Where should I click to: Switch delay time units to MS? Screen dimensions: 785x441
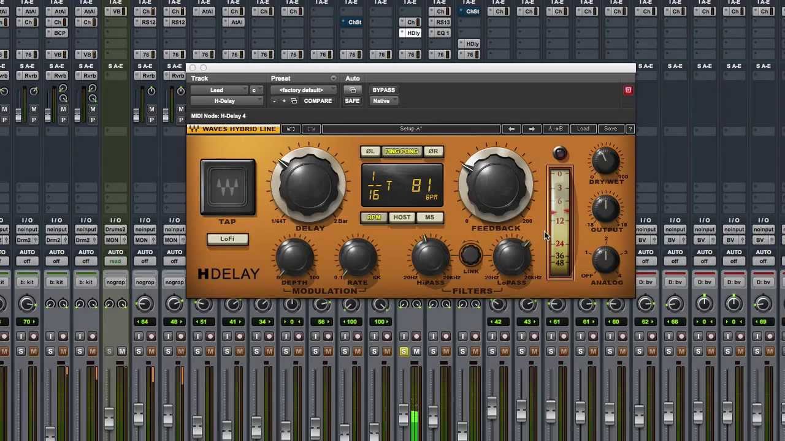tap(429, 217)
